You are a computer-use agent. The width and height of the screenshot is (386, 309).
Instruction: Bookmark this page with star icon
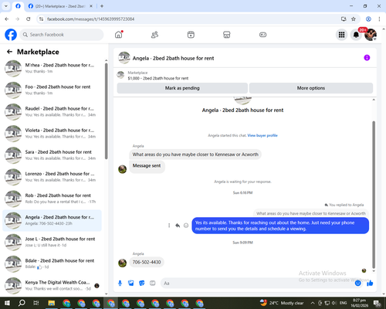click(x=354, y=19)
